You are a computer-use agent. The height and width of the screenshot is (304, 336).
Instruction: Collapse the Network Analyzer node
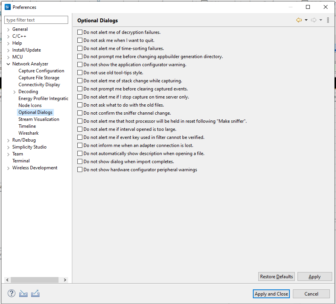pos(8,64)
